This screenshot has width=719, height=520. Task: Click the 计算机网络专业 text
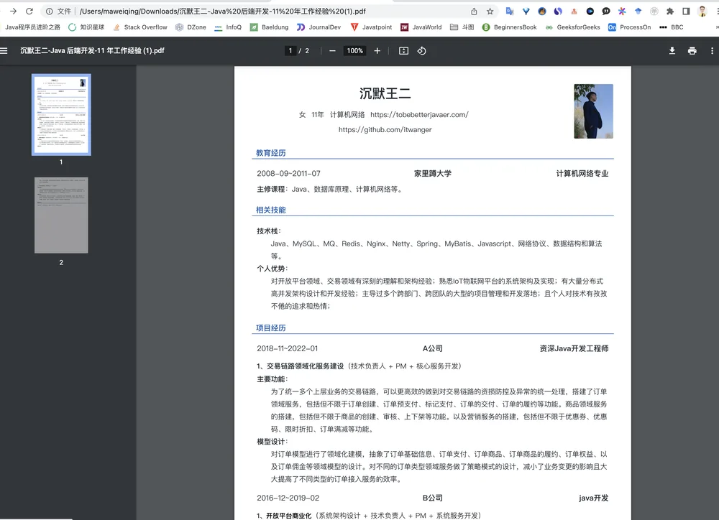click(x=582, y=174)
